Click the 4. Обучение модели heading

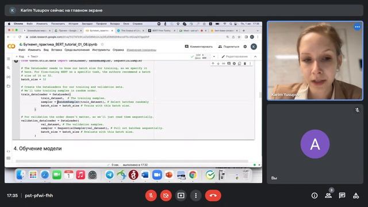pyautogui.click(x=37, y=148)
